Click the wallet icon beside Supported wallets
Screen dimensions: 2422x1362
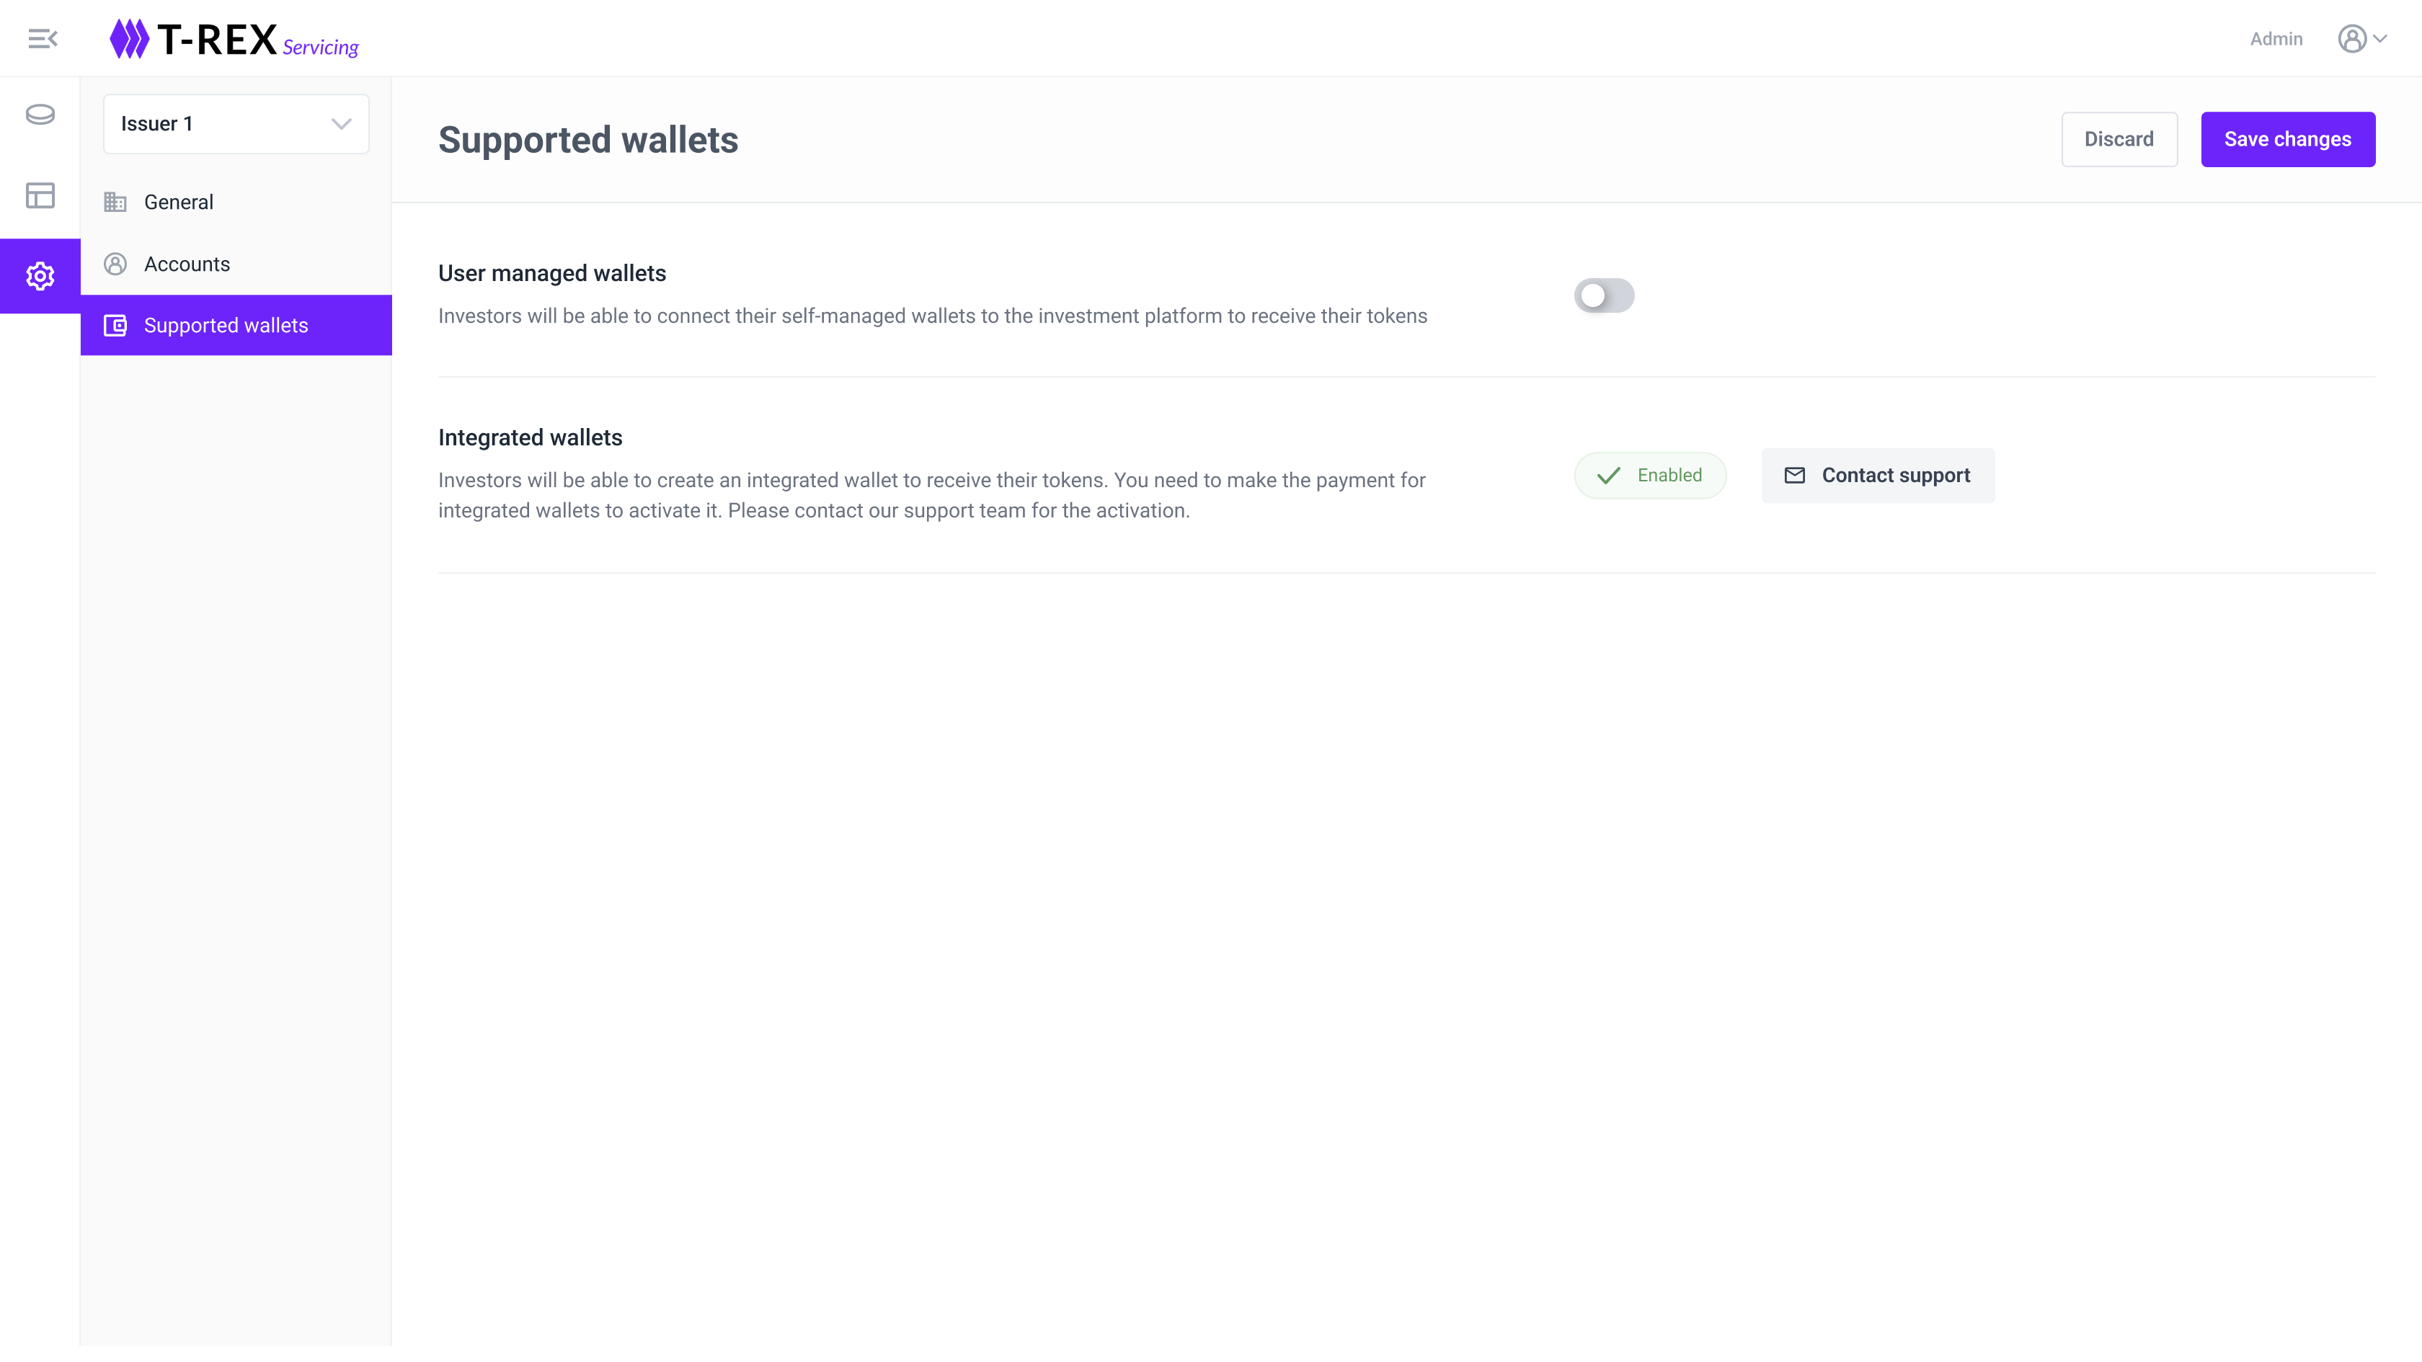(x=115, y=325)
